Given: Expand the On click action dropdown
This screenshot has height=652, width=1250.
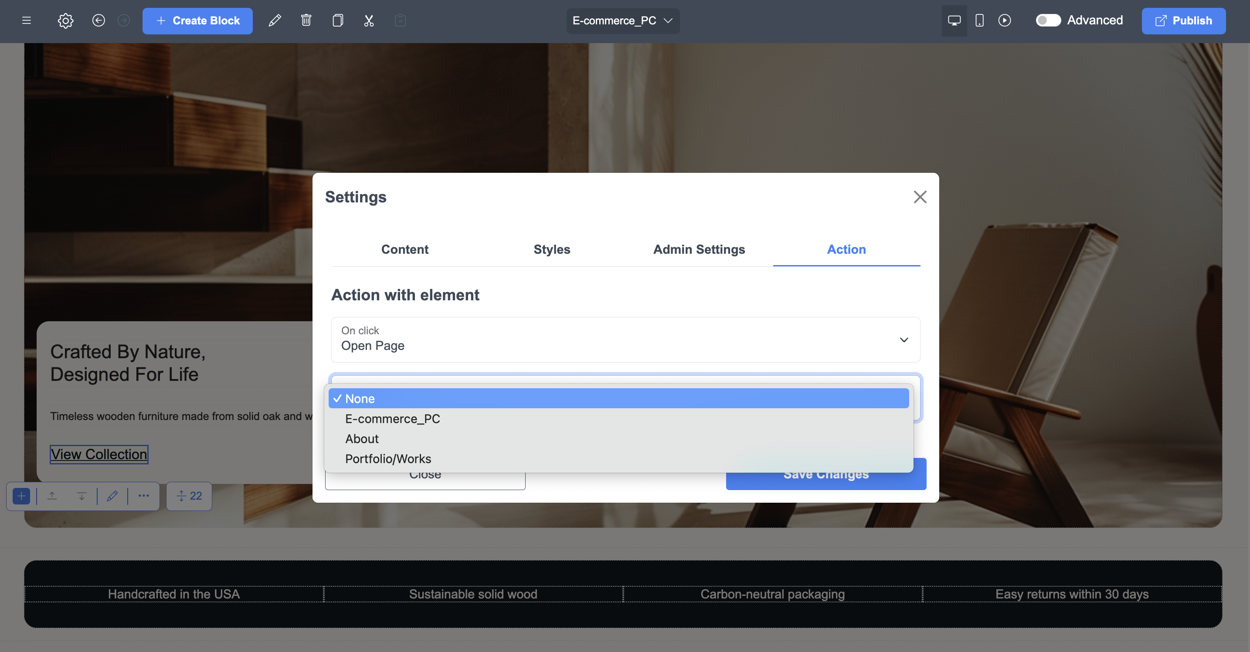Looking at the screenshot, I should [x=625, y=339].
